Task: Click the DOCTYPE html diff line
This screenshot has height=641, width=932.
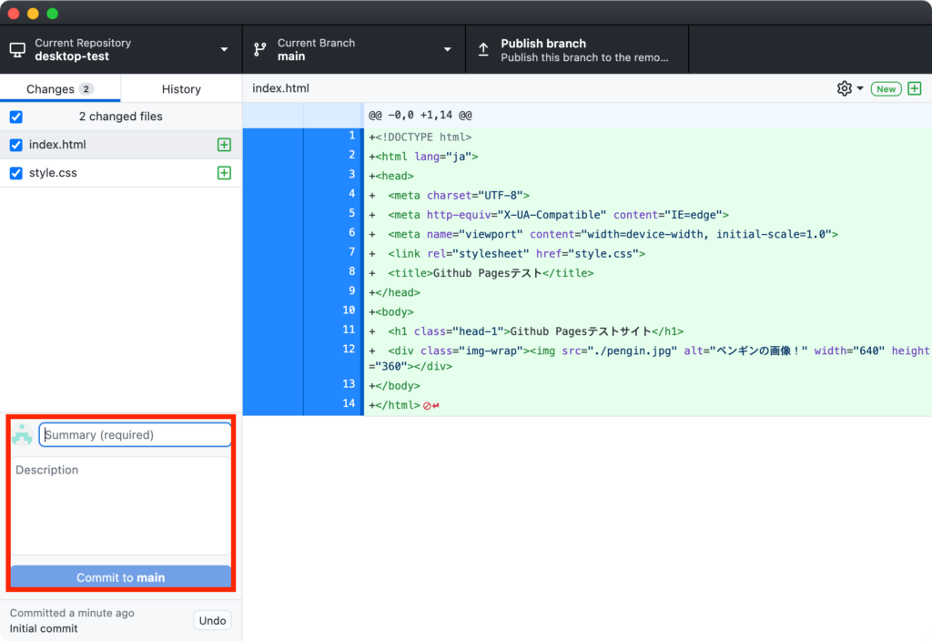Action: [420, 137]
